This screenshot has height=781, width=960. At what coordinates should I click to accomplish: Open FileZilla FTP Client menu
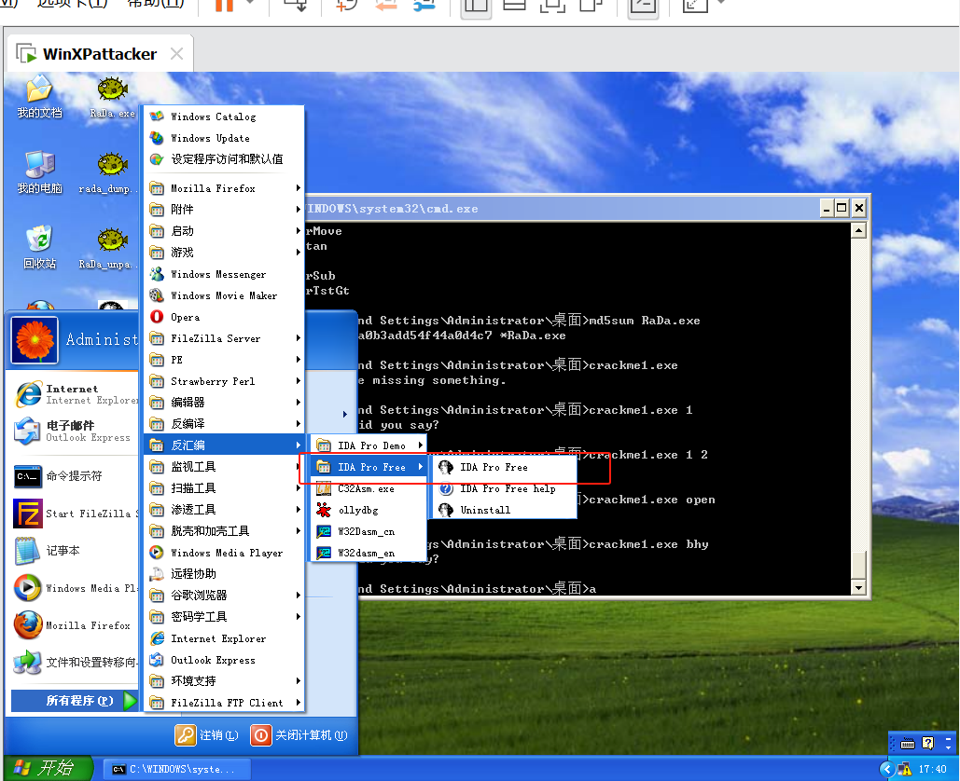(x=224, y=703)
